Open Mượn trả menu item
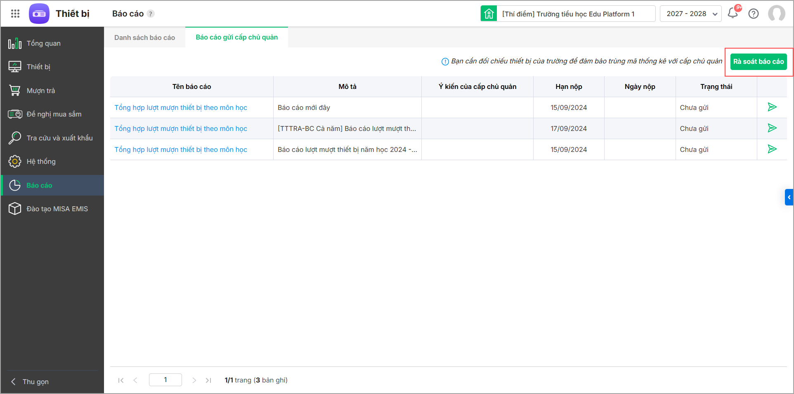 point(52,91)
